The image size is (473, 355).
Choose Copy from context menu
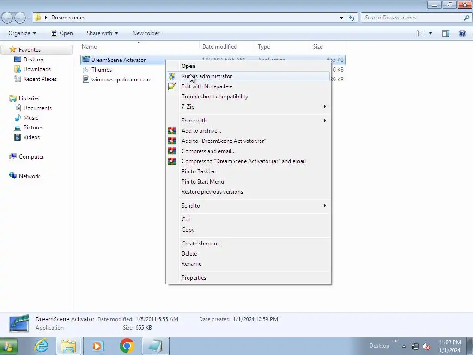click(x=188, y=230)
